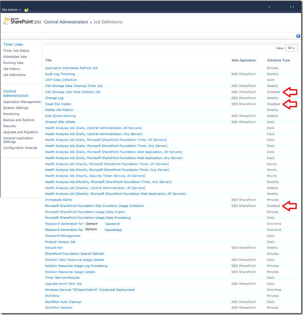Open Upgrade and Migration

tap(21, 132)
